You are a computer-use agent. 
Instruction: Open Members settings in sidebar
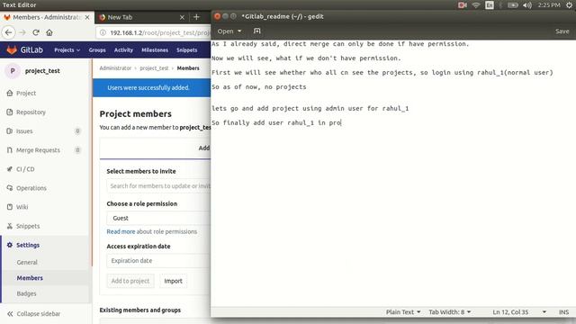pos(30,278)
